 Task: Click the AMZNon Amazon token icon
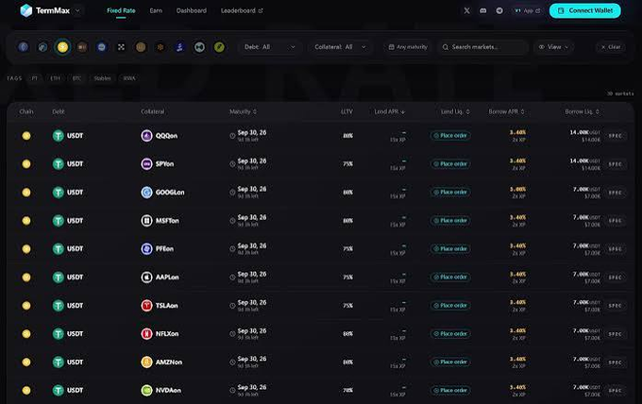pyautogui.click(x=146, y=362)
